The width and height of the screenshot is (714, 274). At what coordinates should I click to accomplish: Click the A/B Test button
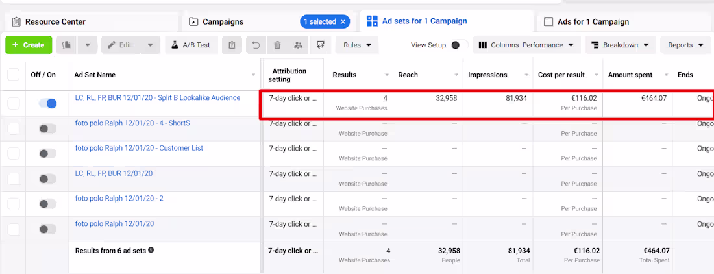pyautogui.click(x=191, y=45)
